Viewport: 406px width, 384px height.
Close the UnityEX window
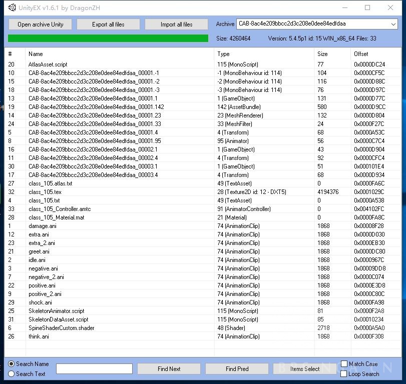(390, 8)
